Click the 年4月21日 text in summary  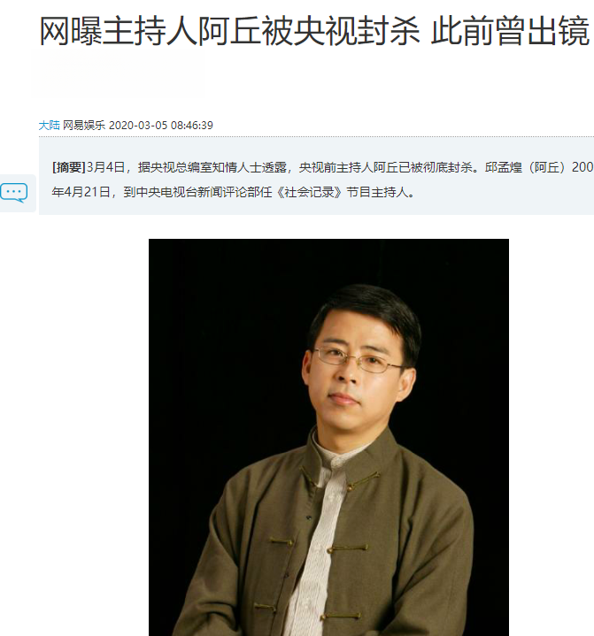pyautogui.click(x=81, y=192)
